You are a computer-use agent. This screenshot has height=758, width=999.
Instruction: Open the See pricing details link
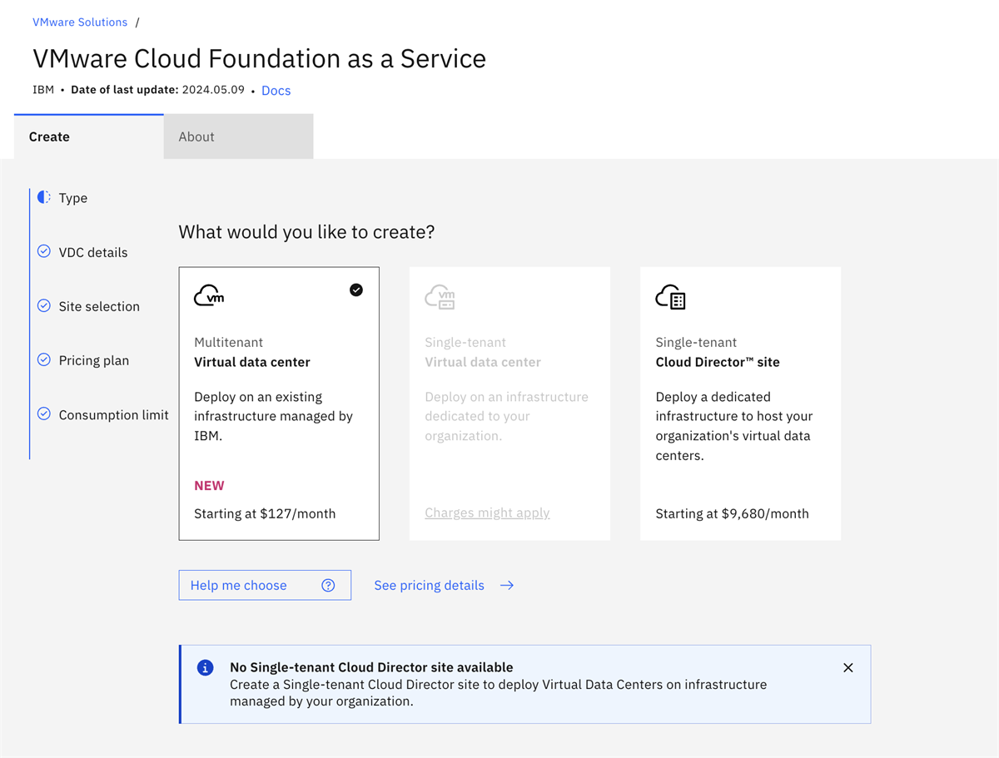point(429,585)
